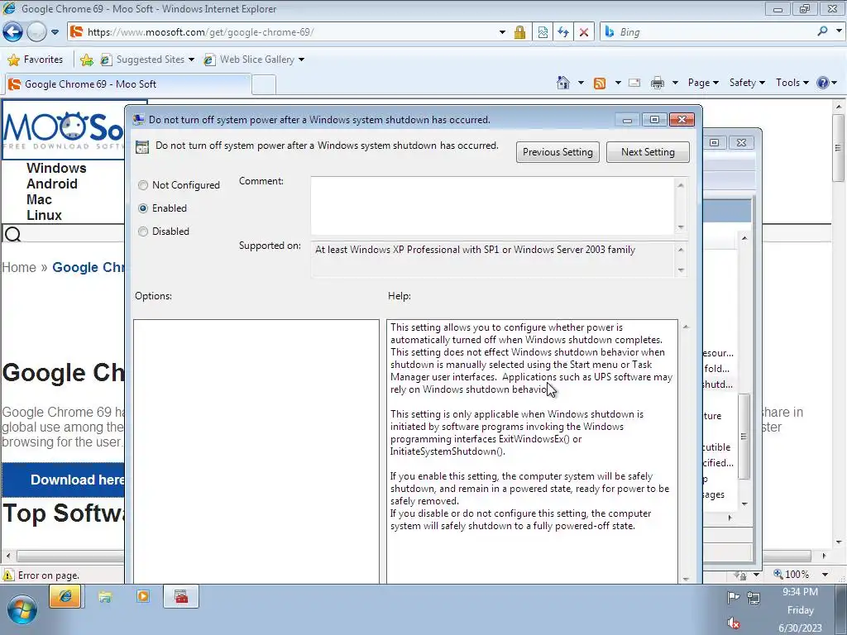847x635 pixels.
Task: Click the Mac link on Moo Soft
Action: [39, 199]
